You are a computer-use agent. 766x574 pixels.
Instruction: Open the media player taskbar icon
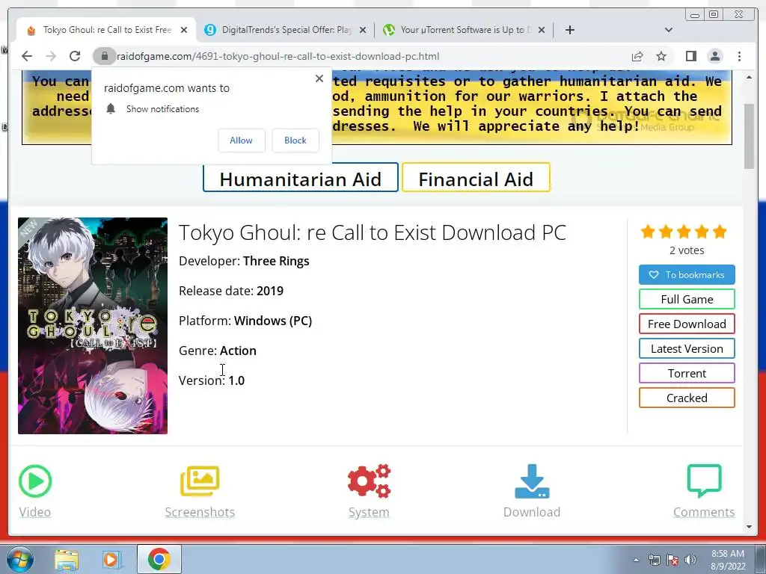click(x=111, y=559)
